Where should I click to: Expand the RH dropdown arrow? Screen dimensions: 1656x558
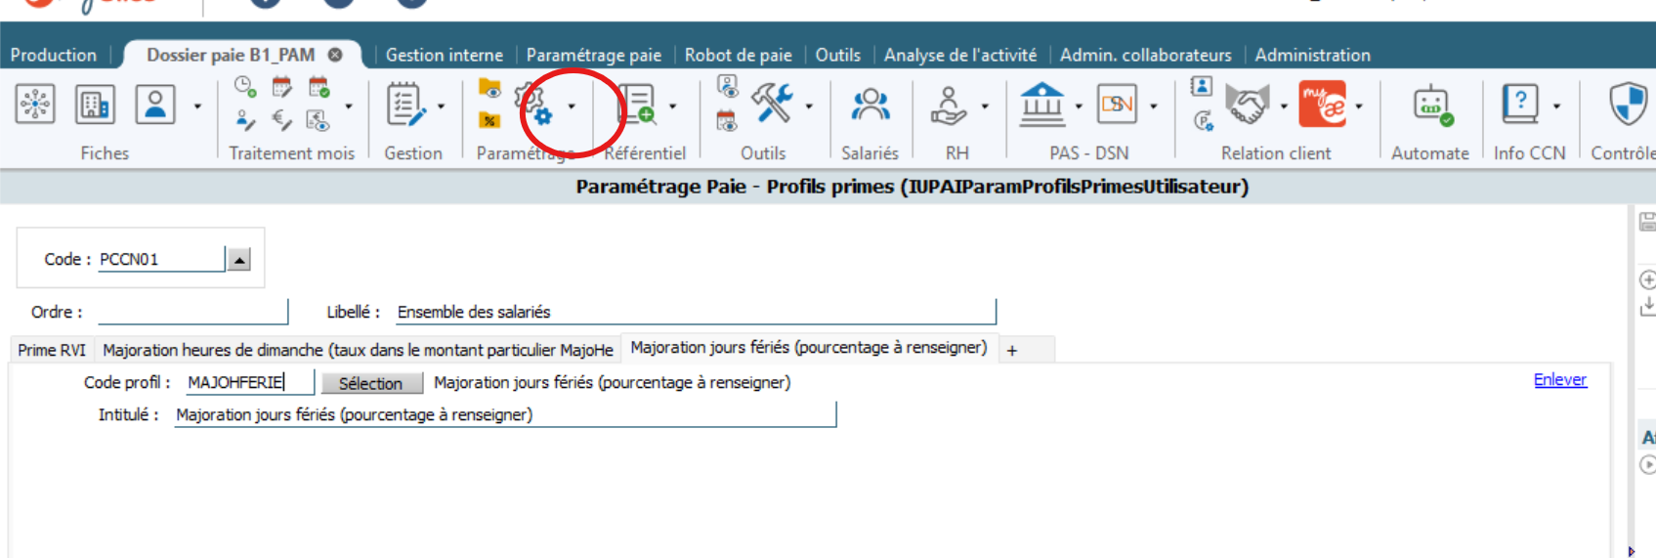click(x=985, y=107)
